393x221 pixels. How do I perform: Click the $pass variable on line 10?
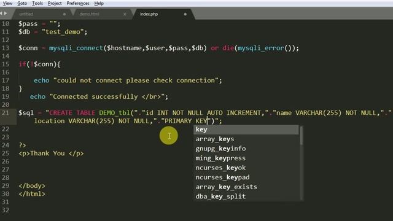click(28, 24)
